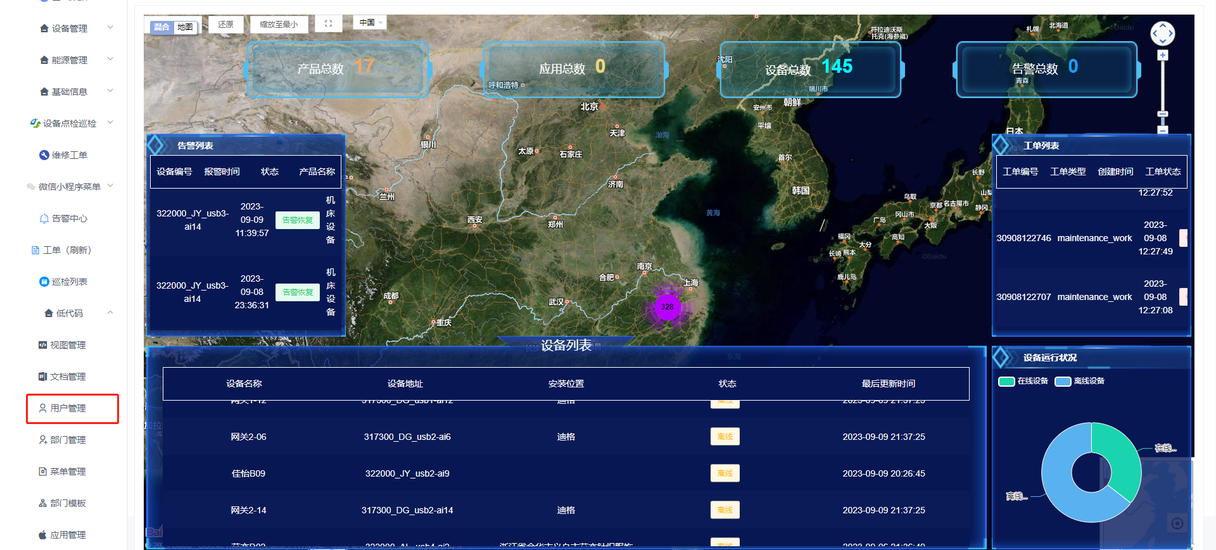Click the 视图管理 code icon
The width and height of the screenshot is (1216, 550).
42,345
